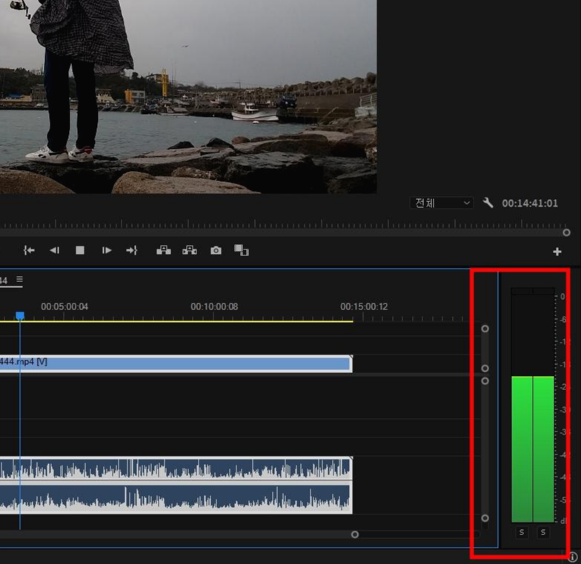Solo the right audio meter channel
The height and width of the screenshot is (564, 581).
(x=543, y=532)
